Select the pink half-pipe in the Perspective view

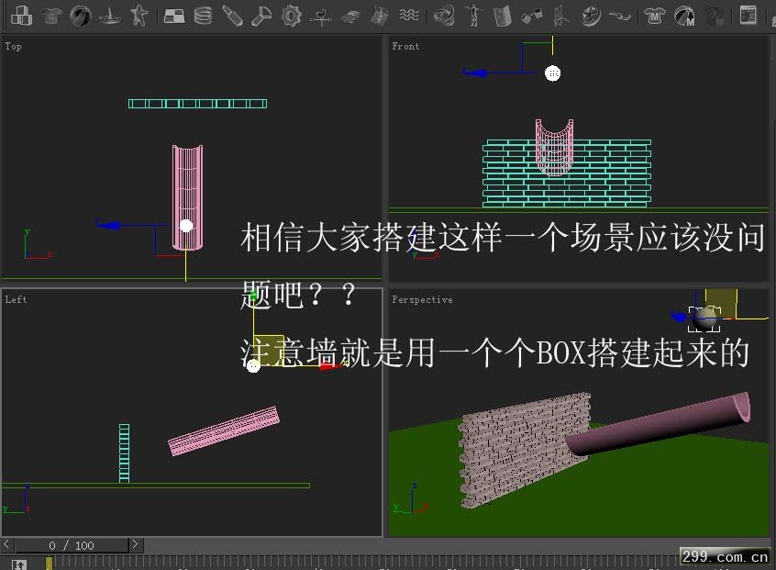[x=660, y=427]
